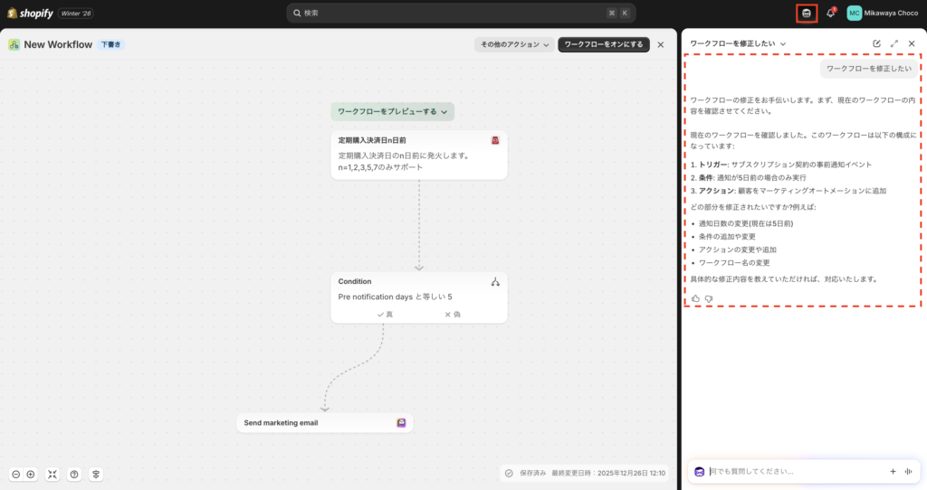The height and width of the screenshot is (490, 927).
Task: Give thumbs up to assistant response
Action: pyautogui.click(x=695, y=298)
